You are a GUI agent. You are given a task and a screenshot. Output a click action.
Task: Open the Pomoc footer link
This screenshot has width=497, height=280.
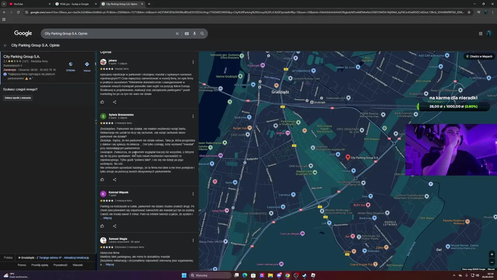pyautogui.click(x=22, y=265)
